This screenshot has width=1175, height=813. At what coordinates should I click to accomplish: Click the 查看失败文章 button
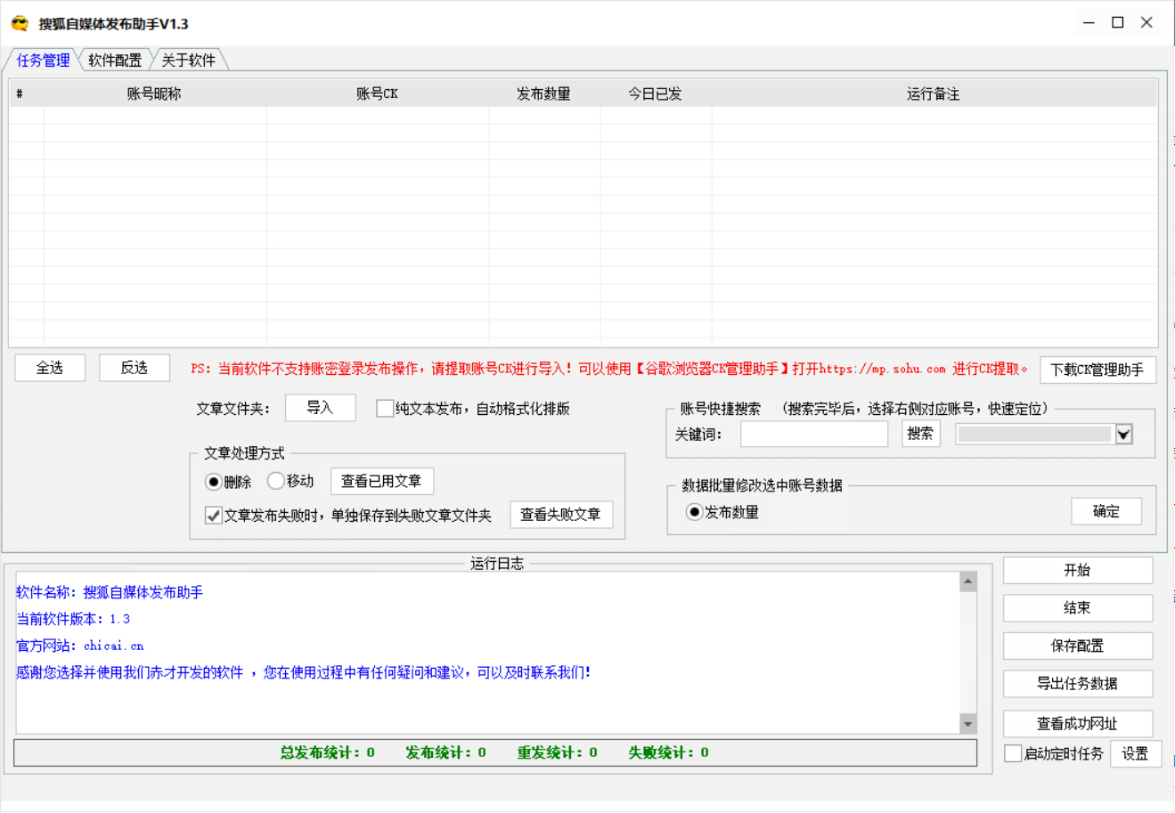coord(561,515)
